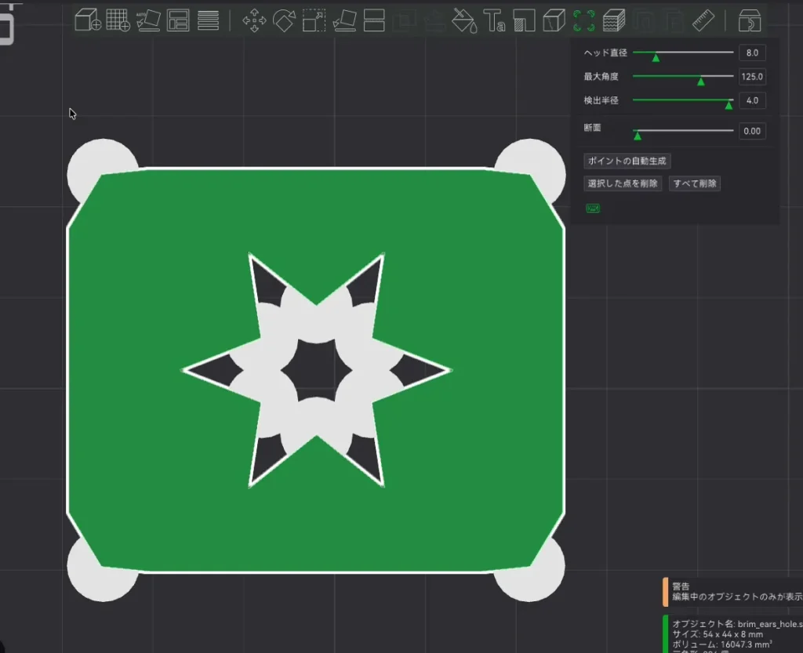The width and height of the screenshot is (803, 653).
Task: Focus the 断面 value field showing 0.00
Action: coord(752,131)
